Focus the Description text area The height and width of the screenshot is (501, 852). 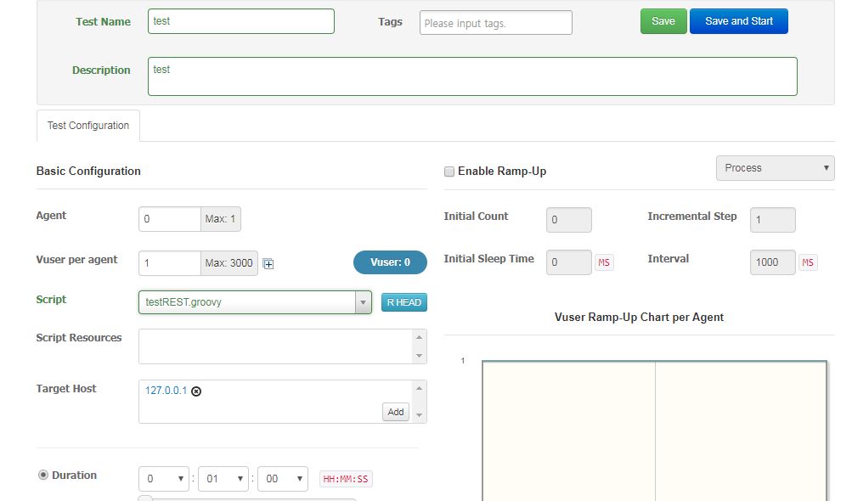tap(472, 76)
